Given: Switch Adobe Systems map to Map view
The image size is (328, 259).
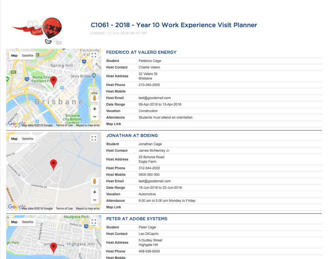Looking at the screenshot, I should 14,222.
